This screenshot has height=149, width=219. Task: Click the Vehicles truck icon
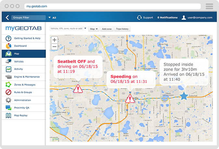pos(8,61)
